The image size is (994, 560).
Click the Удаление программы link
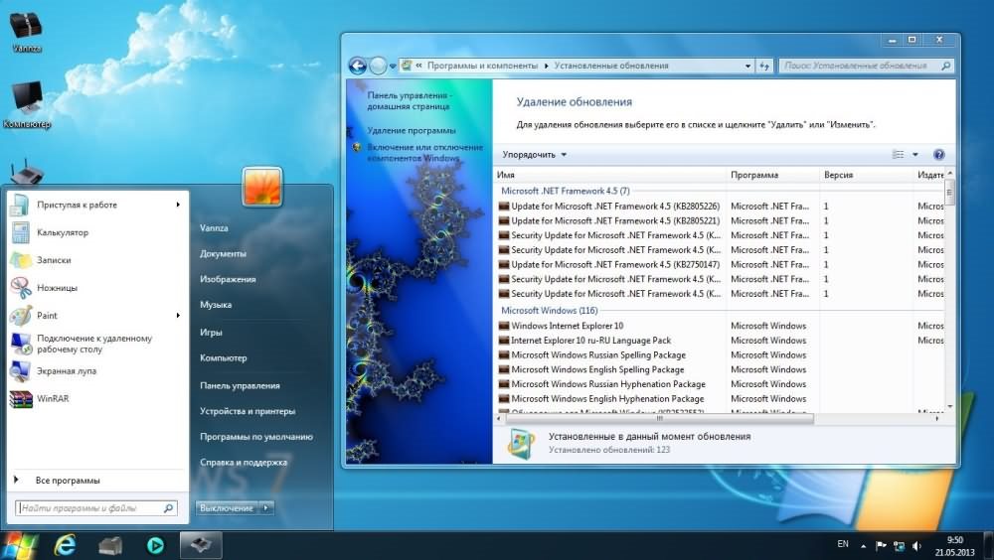click(412, 131)
